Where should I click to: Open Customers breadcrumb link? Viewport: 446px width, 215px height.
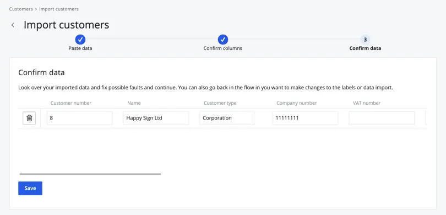(21, 9)
